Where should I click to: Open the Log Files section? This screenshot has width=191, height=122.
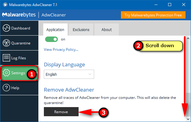[x=19, y=58]
